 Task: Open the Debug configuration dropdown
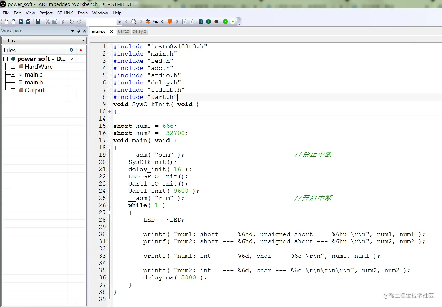pos(83,40)
